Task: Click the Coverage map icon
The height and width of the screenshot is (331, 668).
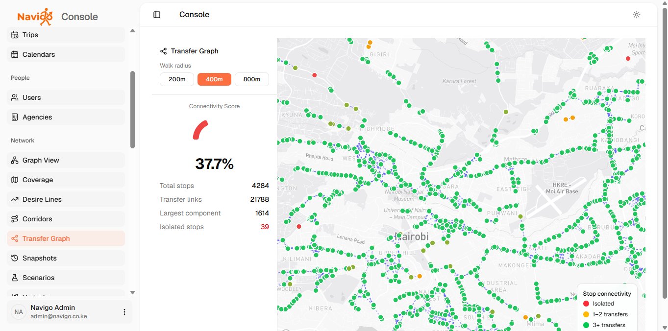Action: point(15,180)
